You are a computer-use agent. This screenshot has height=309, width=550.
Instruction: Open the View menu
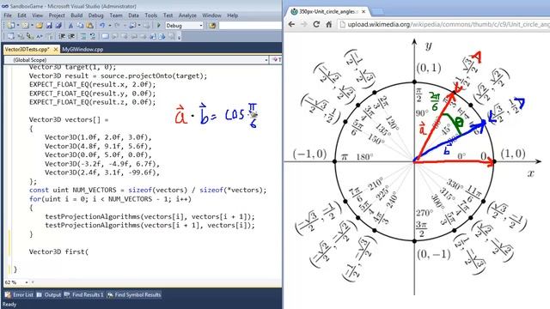(x=37, y=15)
